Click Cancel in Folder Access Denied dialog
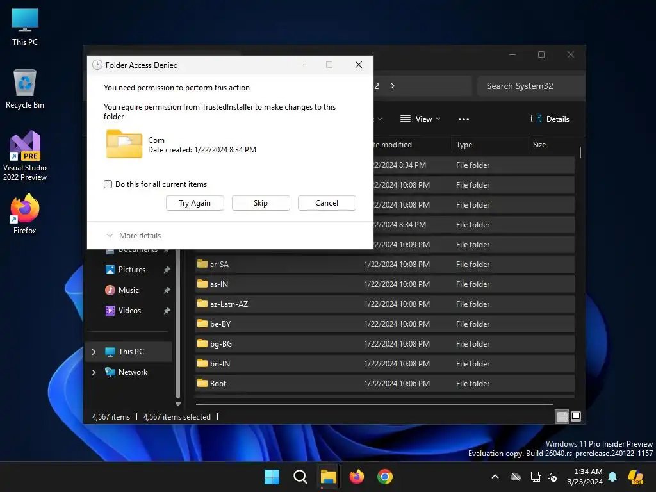The width and height of the screenshot is (656, 492). pyautogui.click(x=327, y=203)
